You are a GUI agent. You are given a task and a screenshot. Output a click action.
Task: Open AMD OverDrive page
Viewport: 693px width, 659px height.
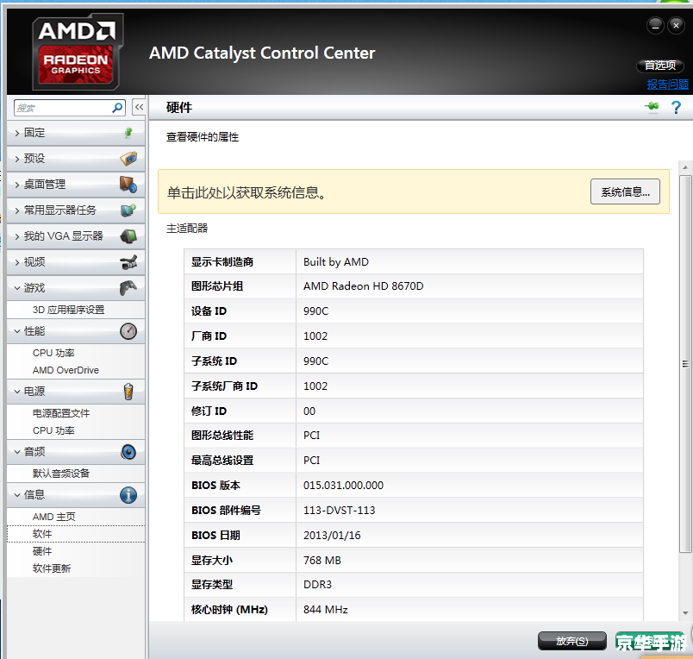coord(66,370)
